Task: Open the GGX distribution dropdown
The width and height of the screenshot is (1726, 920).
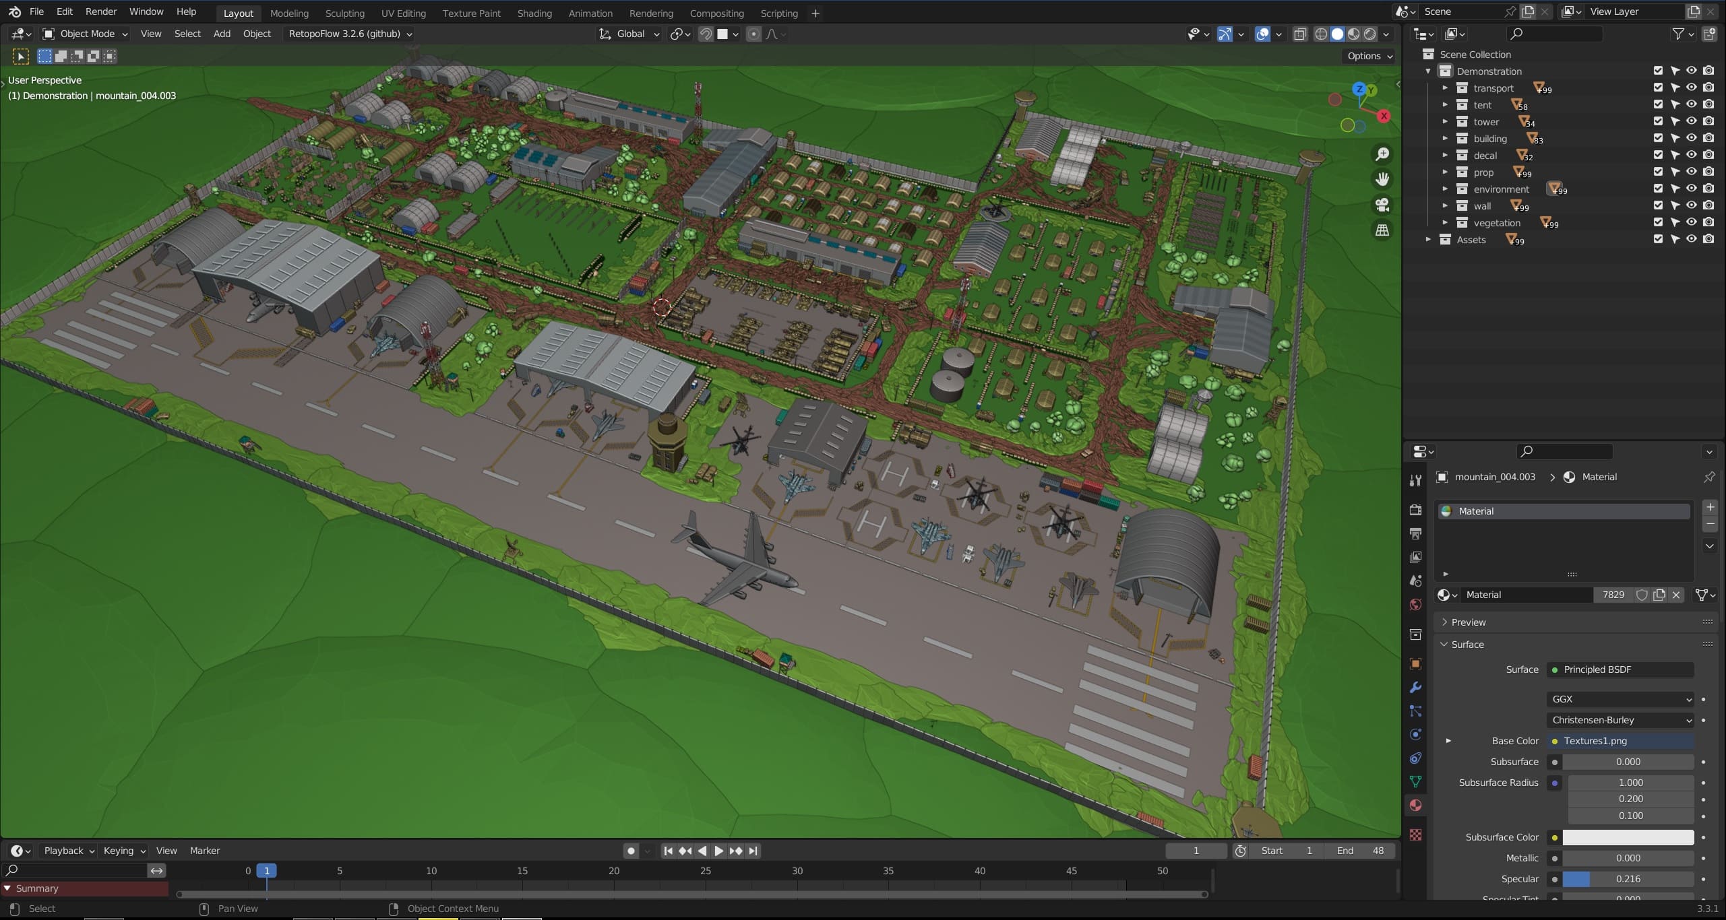Action: pos(1620,699)
